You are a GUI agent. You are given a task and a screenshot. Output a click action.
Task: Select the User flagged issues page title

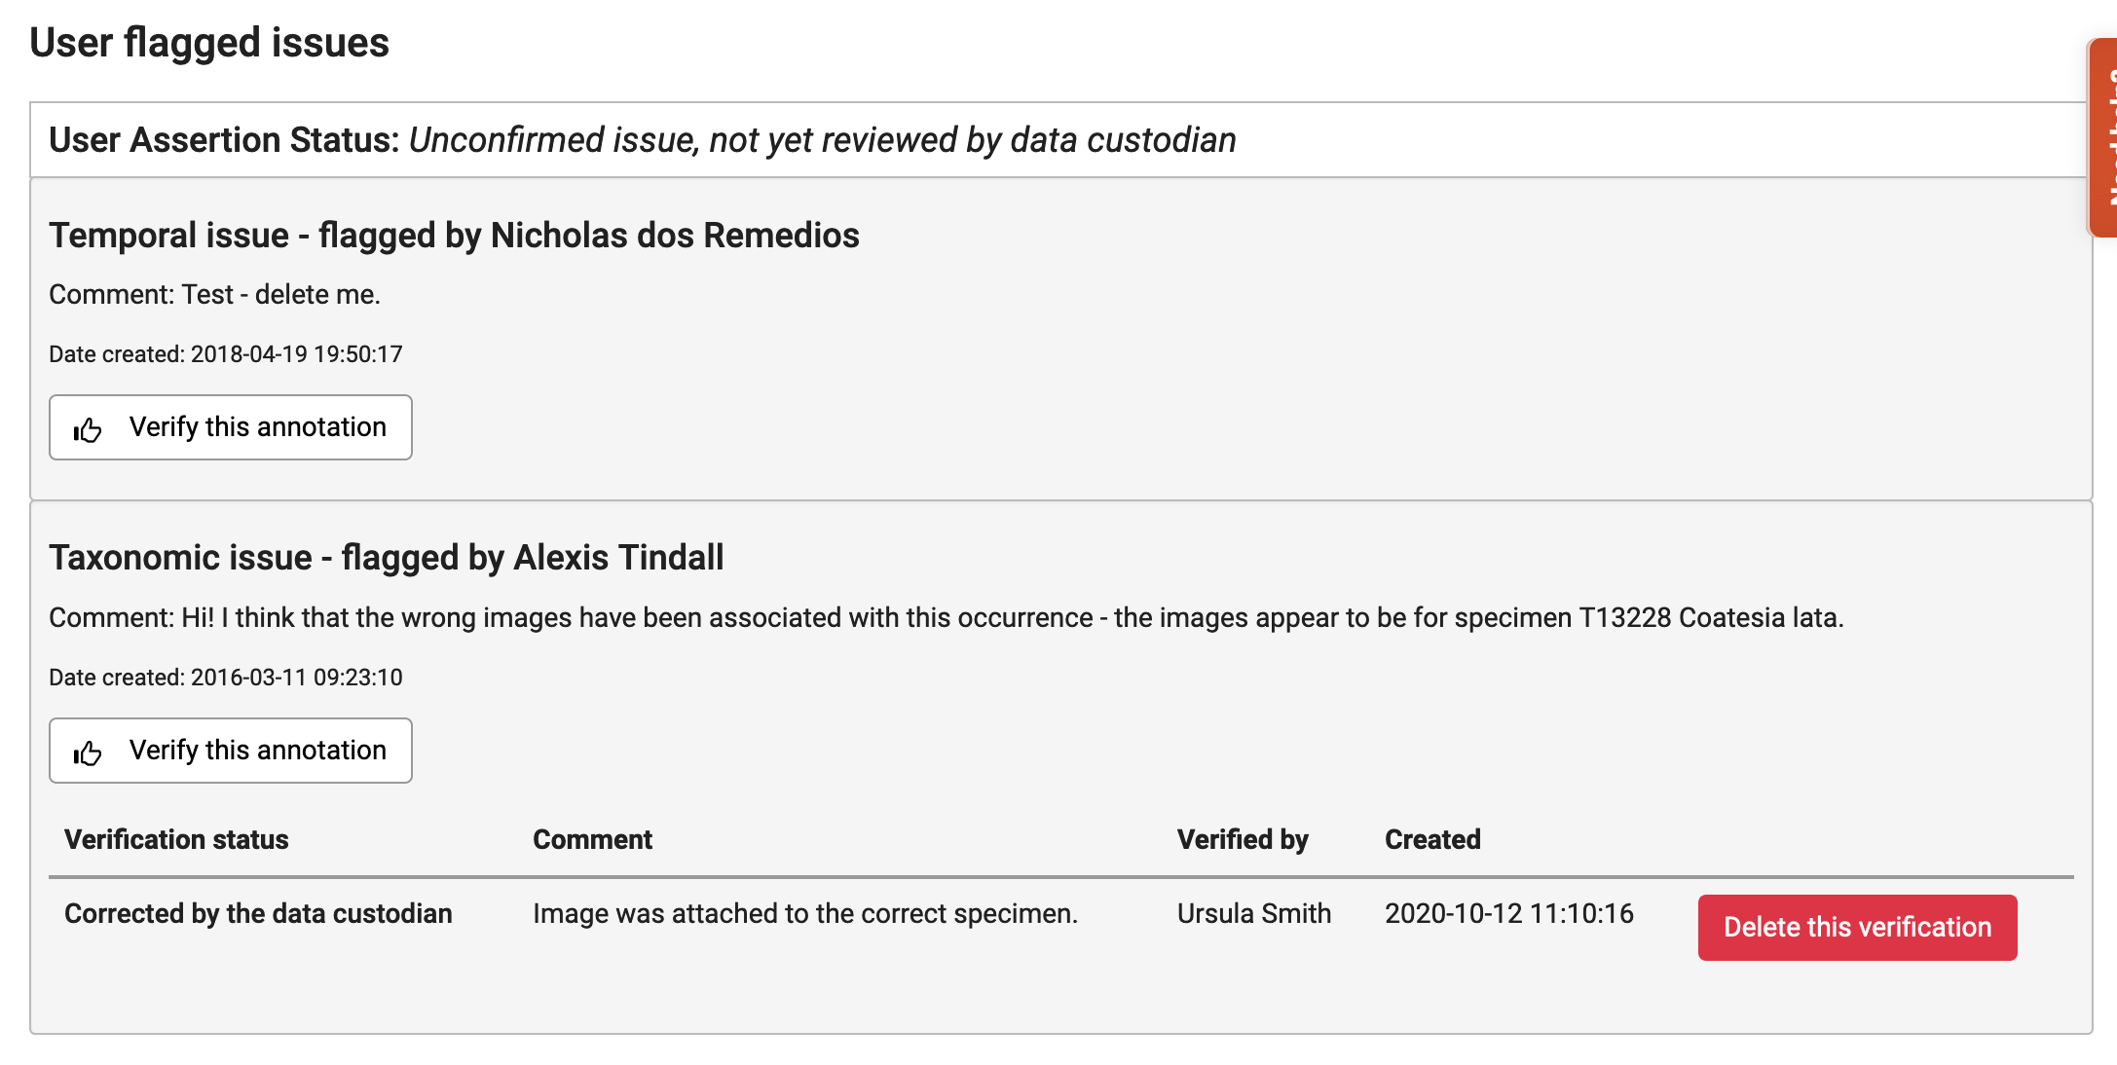click(x=209, y=43)
